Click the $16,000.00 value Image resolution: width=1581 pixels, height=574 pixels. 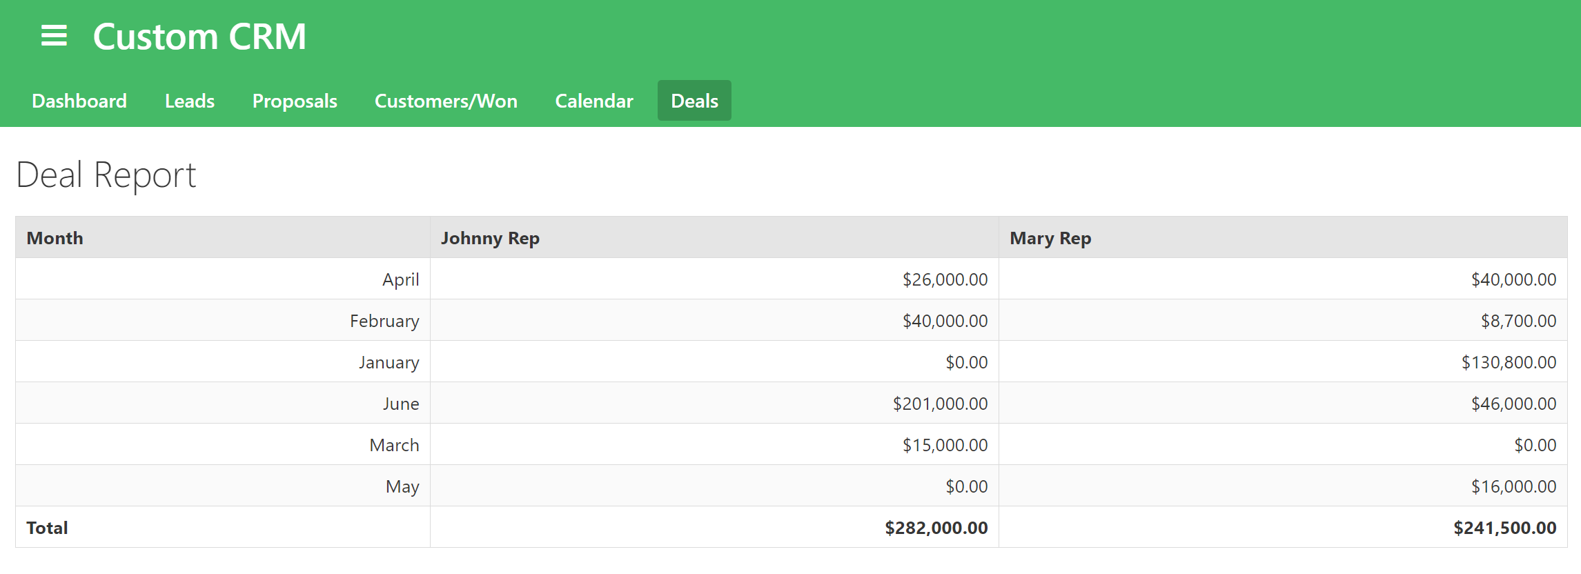(1513, 486)
